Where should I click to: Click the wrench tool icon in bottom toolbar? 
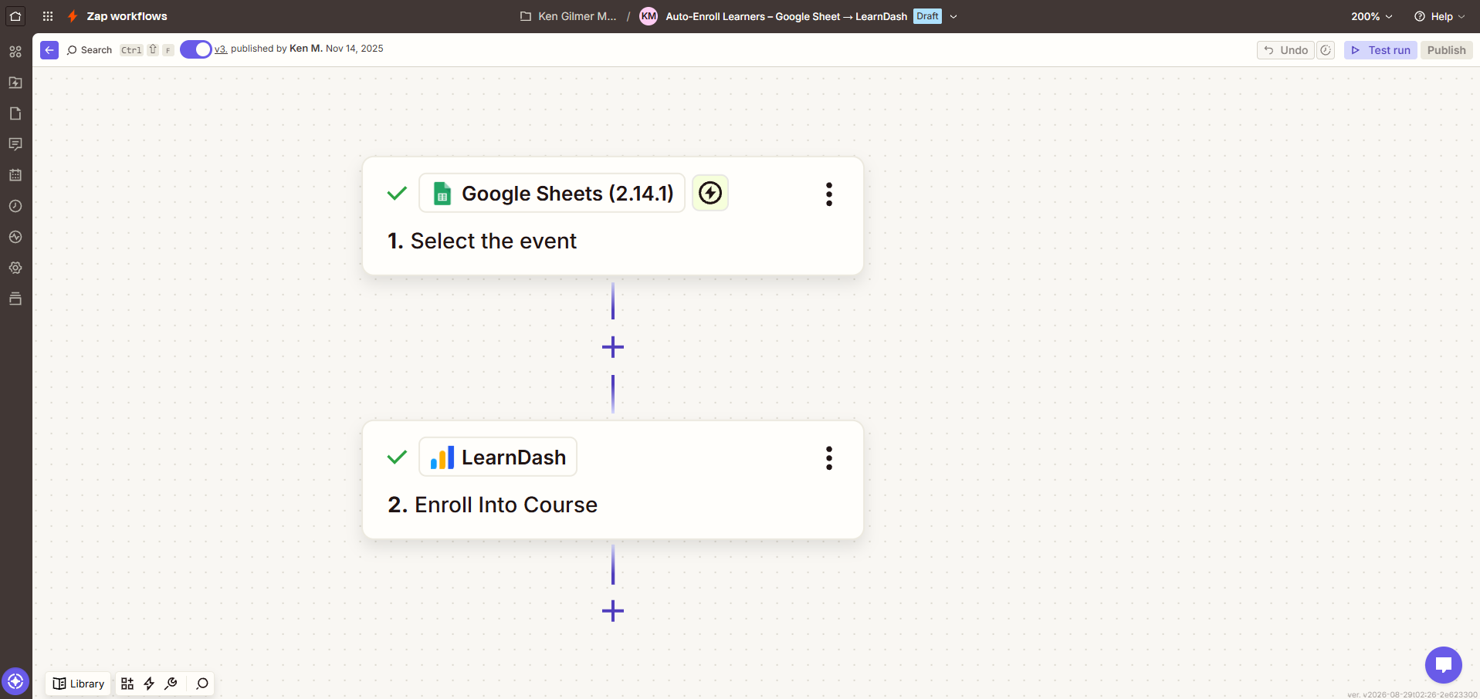pos(171,684)
